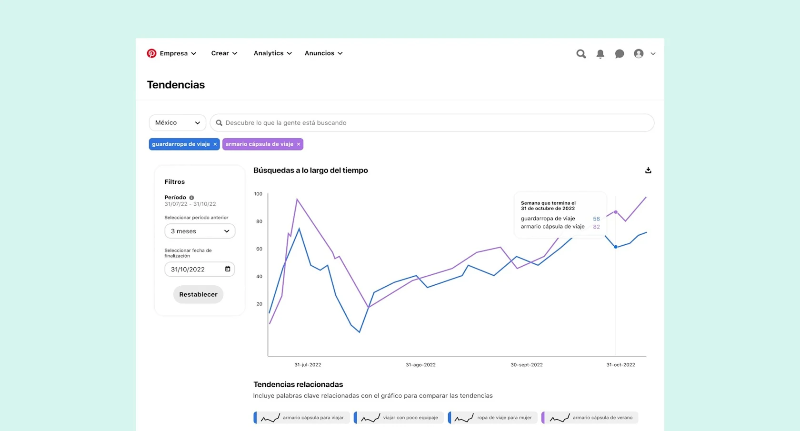Screen dimensions: 800x431
Task: Download the chart data
Action: click(x=648, y=170)
